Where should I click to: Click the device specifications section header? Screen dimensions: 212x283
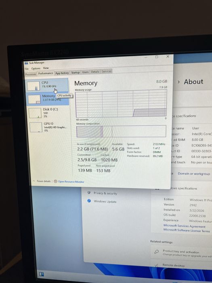pos(184,116)
